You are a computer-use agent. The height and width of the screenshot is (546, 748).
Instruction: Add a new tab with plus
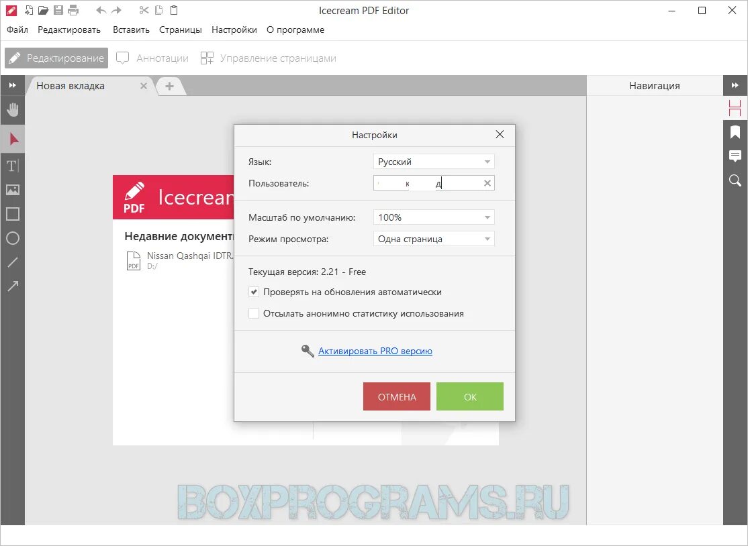(x=169, y=86)
